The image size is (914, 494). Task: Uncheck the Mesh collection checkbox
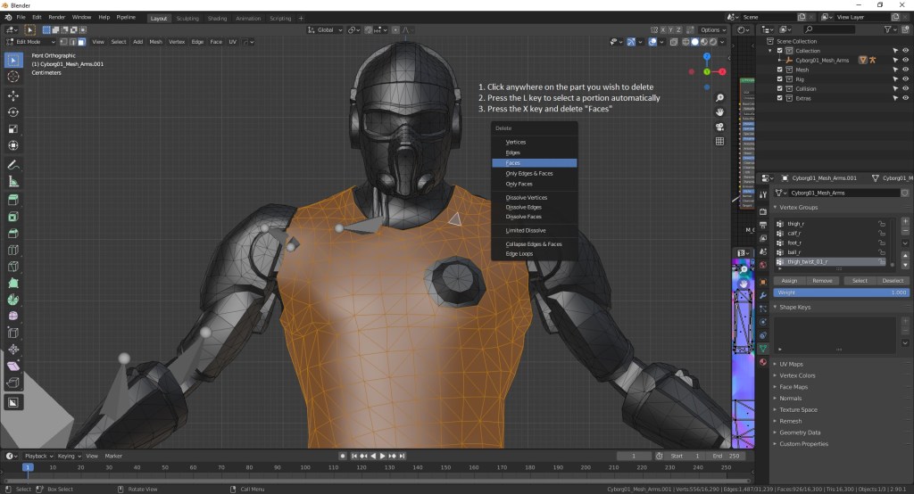[779, 70]
